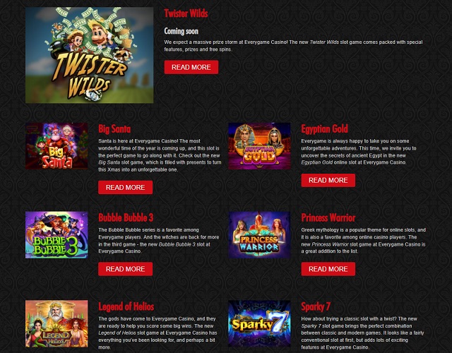This screenshot has height=353, width=452.
Task: Click Read More for Egyptian Gold
Action: click(x=328, y=180)
